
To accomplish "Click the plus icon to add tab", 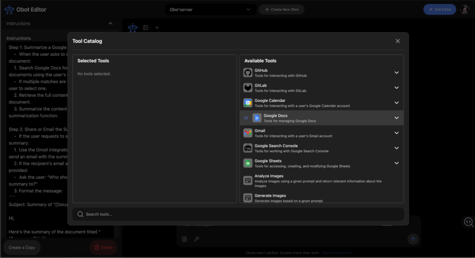I will 157,27.
